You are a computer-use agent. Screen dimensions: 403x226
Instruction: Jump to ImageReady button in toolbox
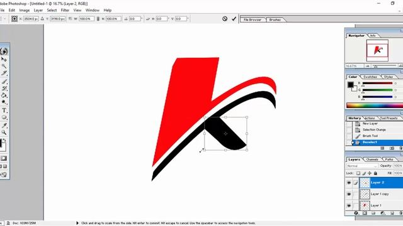[x=4, y=175]
